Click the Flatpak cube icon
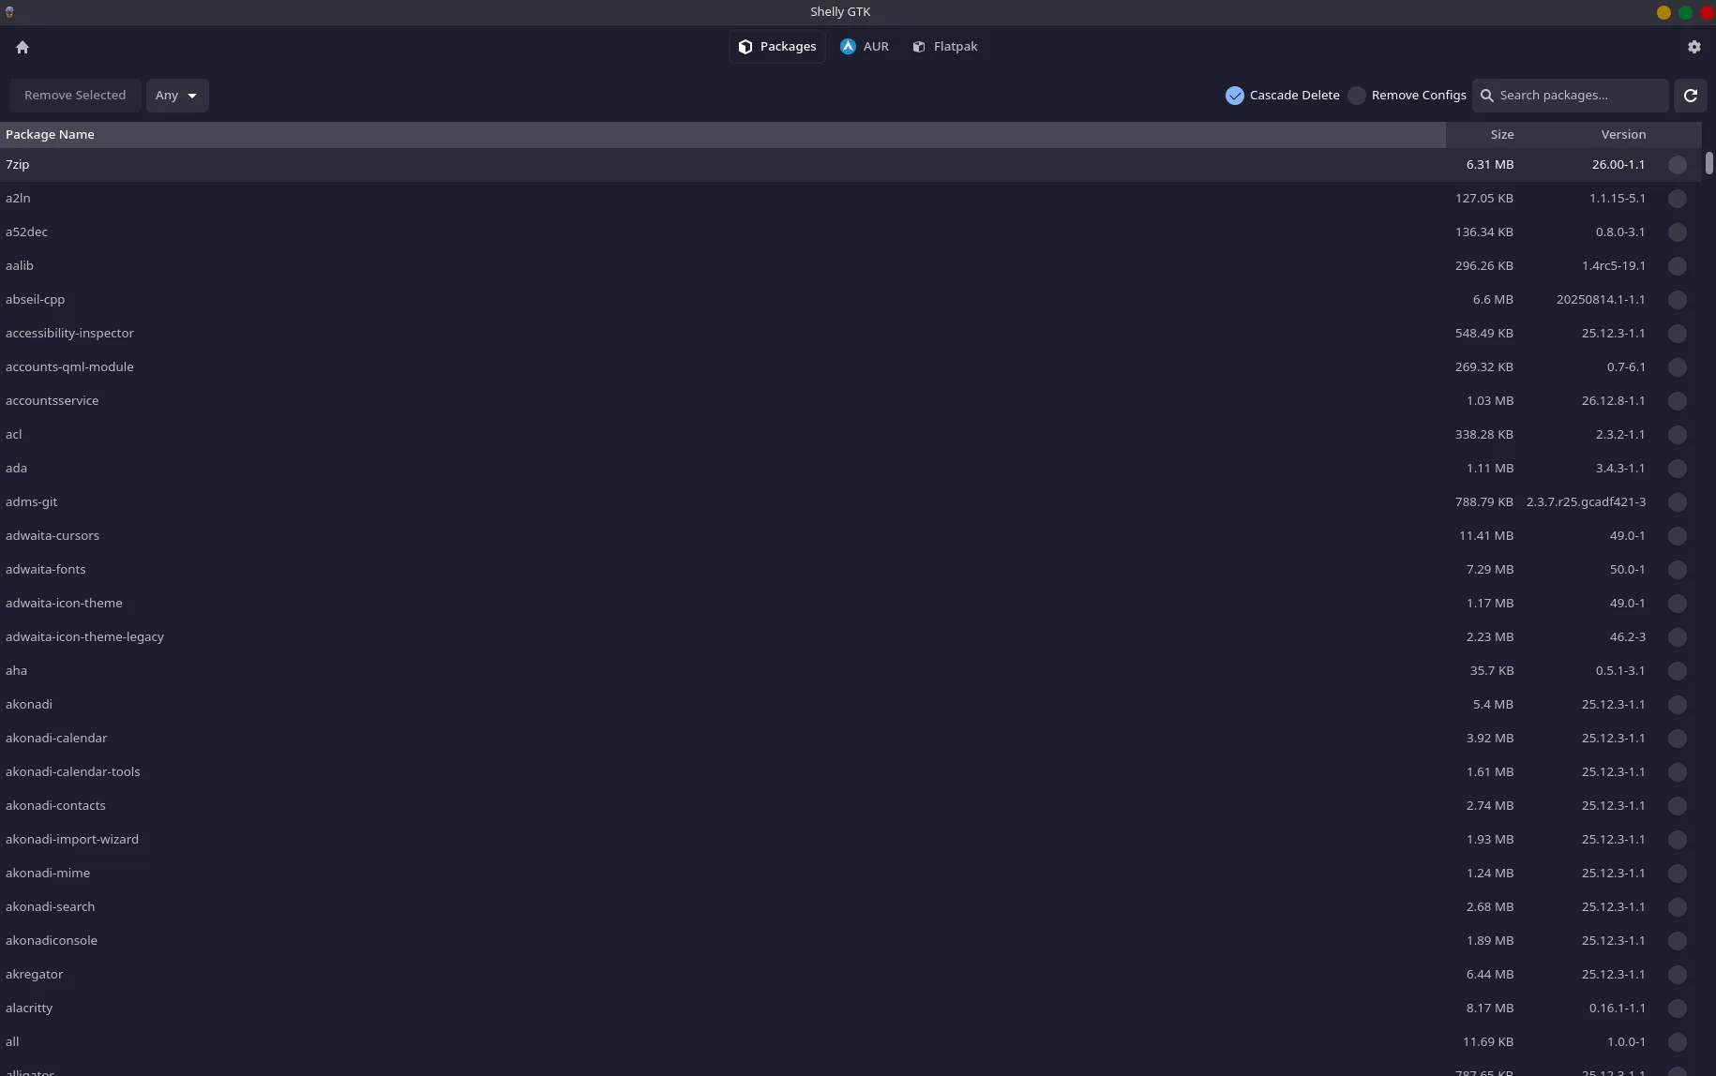The width and height of the screenshot is (1716, 1076). (x=919, y=47)
